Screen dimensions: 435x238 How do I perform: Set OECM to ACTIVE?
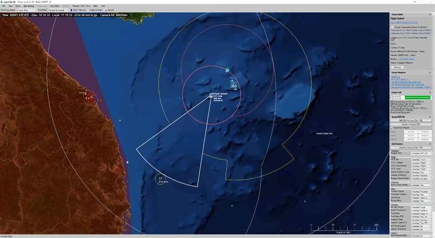tap(411, 139)
